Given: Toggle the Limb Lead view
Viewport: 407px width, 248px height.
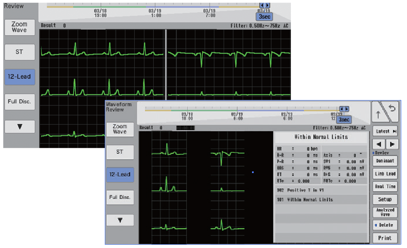Looking at the screenshot, I should pos(385,173).
